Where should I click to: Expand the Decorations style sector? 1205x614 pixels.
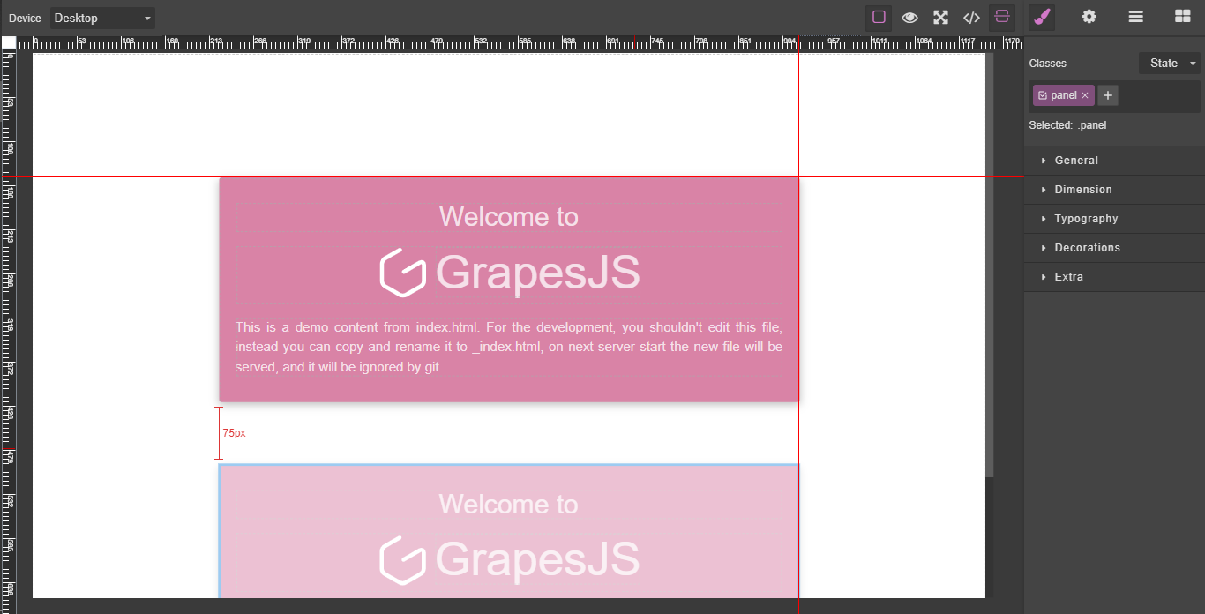click(1114, 248)
